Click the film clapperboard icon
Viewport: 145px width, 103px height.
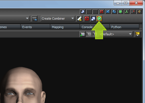(x=35, y=18)
